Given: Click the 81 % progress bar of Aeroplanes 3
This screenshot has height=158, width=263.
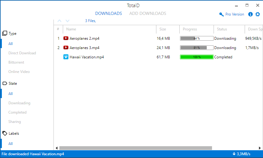Looking at the screenshot, I should 196,48.
